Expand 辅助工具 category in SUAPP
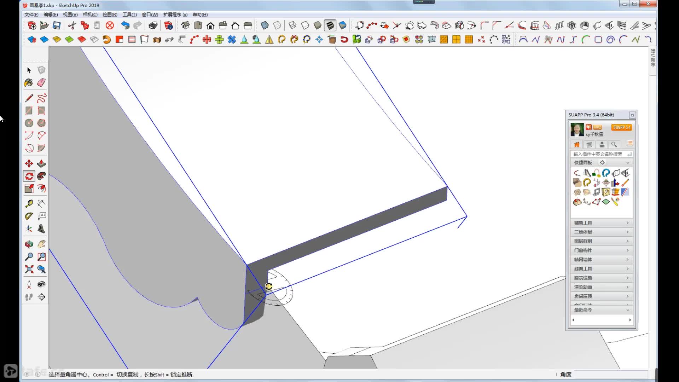The height and width of the screenshot is (382, 679). [x=602, y=222]
